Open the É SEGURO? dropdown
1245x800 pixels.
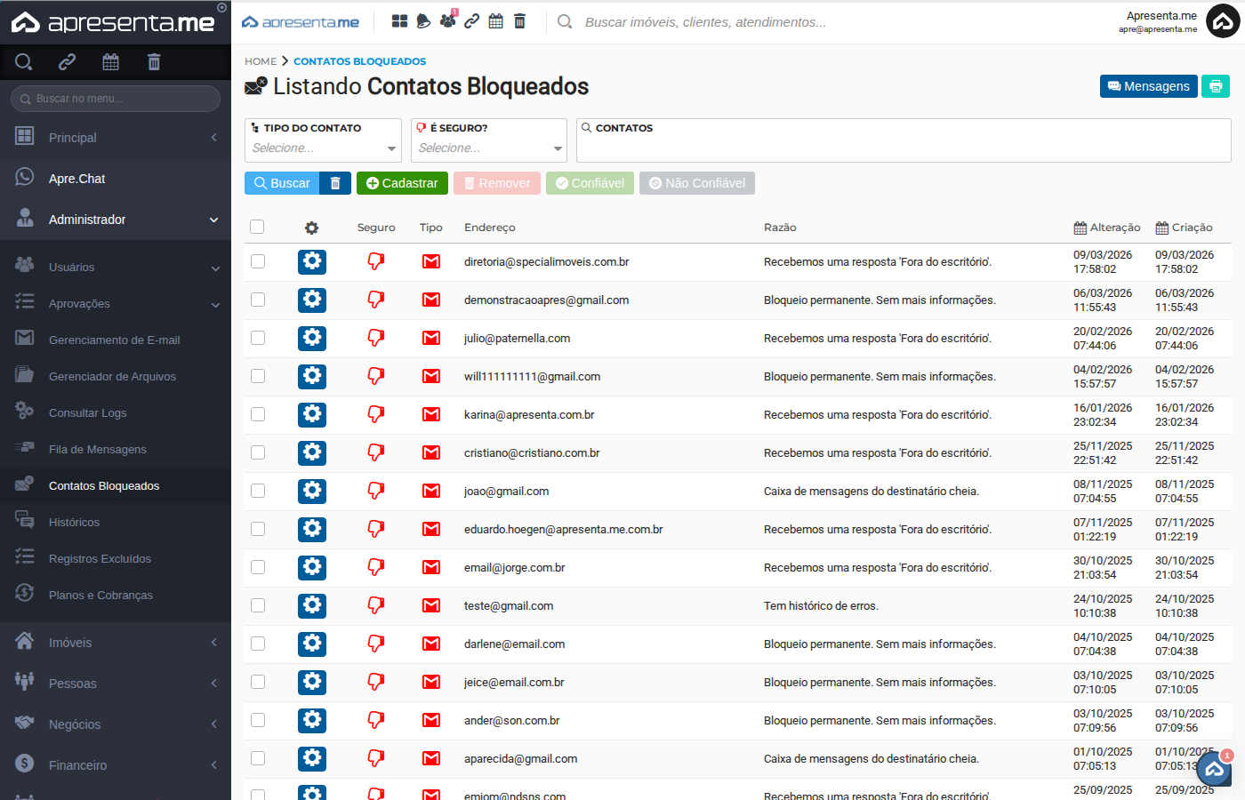pos(488,148)
